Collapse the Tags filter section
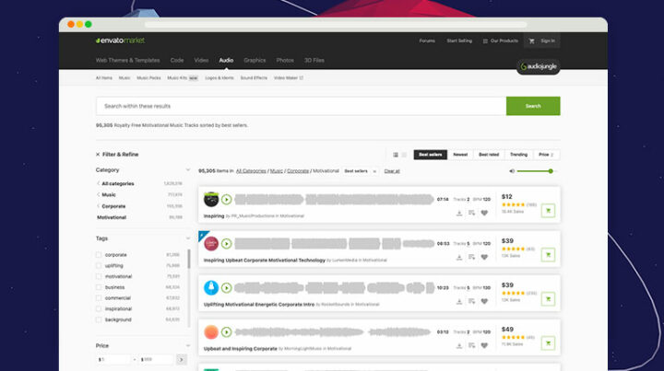The height and width of the screenshot is (371, 664). click(x=187, y=238)
